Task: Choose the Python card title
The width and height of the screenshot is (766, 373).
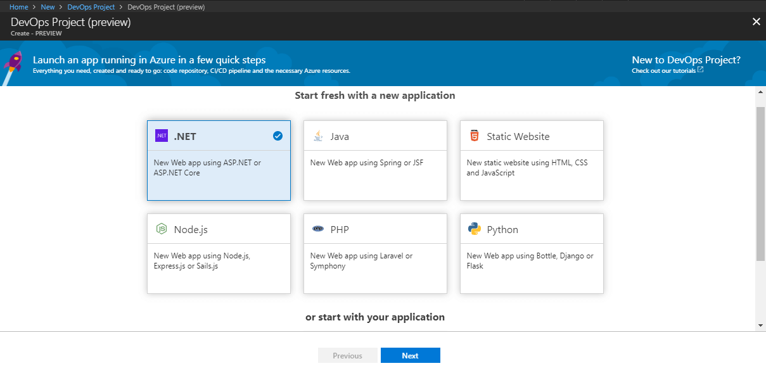Action: [x=502, y=229]
